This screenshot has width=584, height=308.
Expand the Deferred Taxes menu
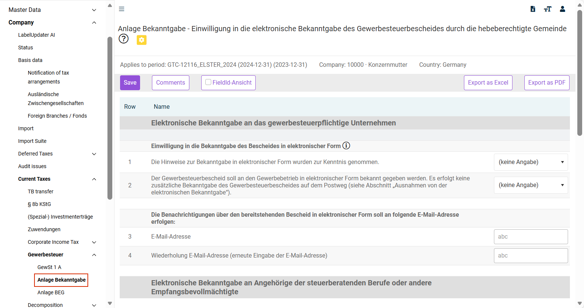point(94,154)
